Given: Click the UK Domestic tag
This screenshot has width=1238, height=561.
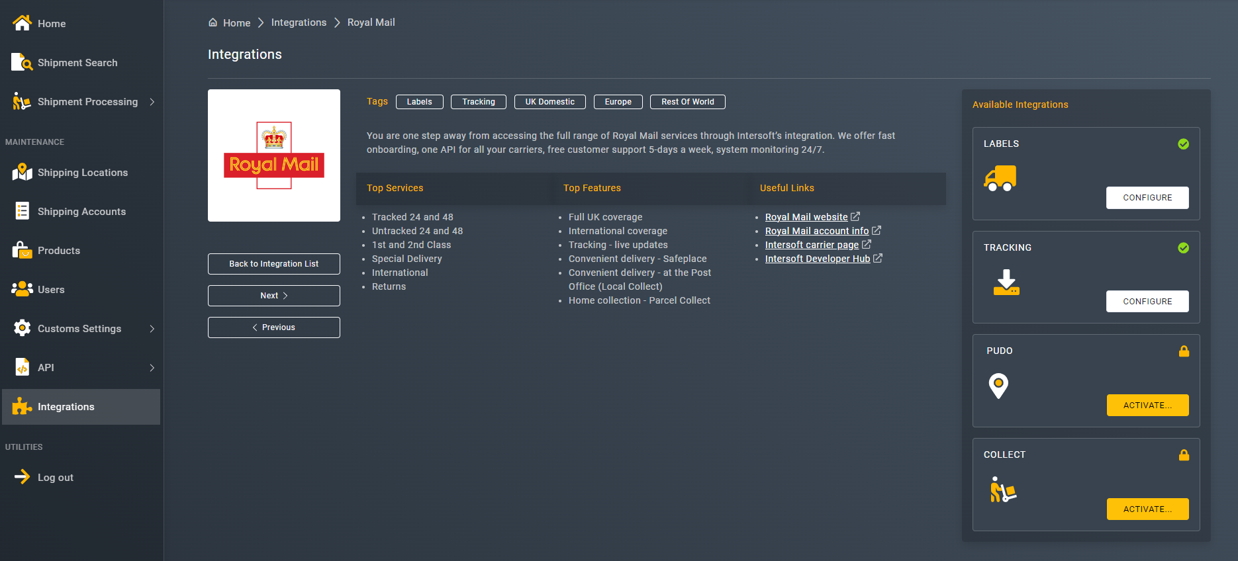Looking at the screenshot, I should point(550,102).
